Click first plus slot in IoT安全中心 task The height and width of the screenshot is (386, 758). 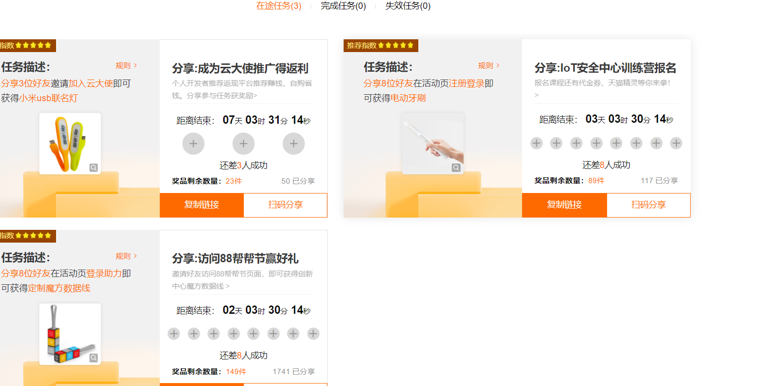[536, 143]
